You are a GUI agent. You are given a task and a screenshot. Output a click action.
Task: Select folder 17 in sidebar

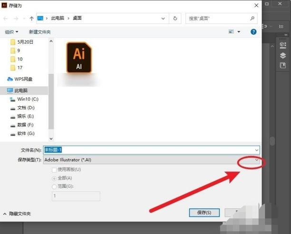pos(17,68)
